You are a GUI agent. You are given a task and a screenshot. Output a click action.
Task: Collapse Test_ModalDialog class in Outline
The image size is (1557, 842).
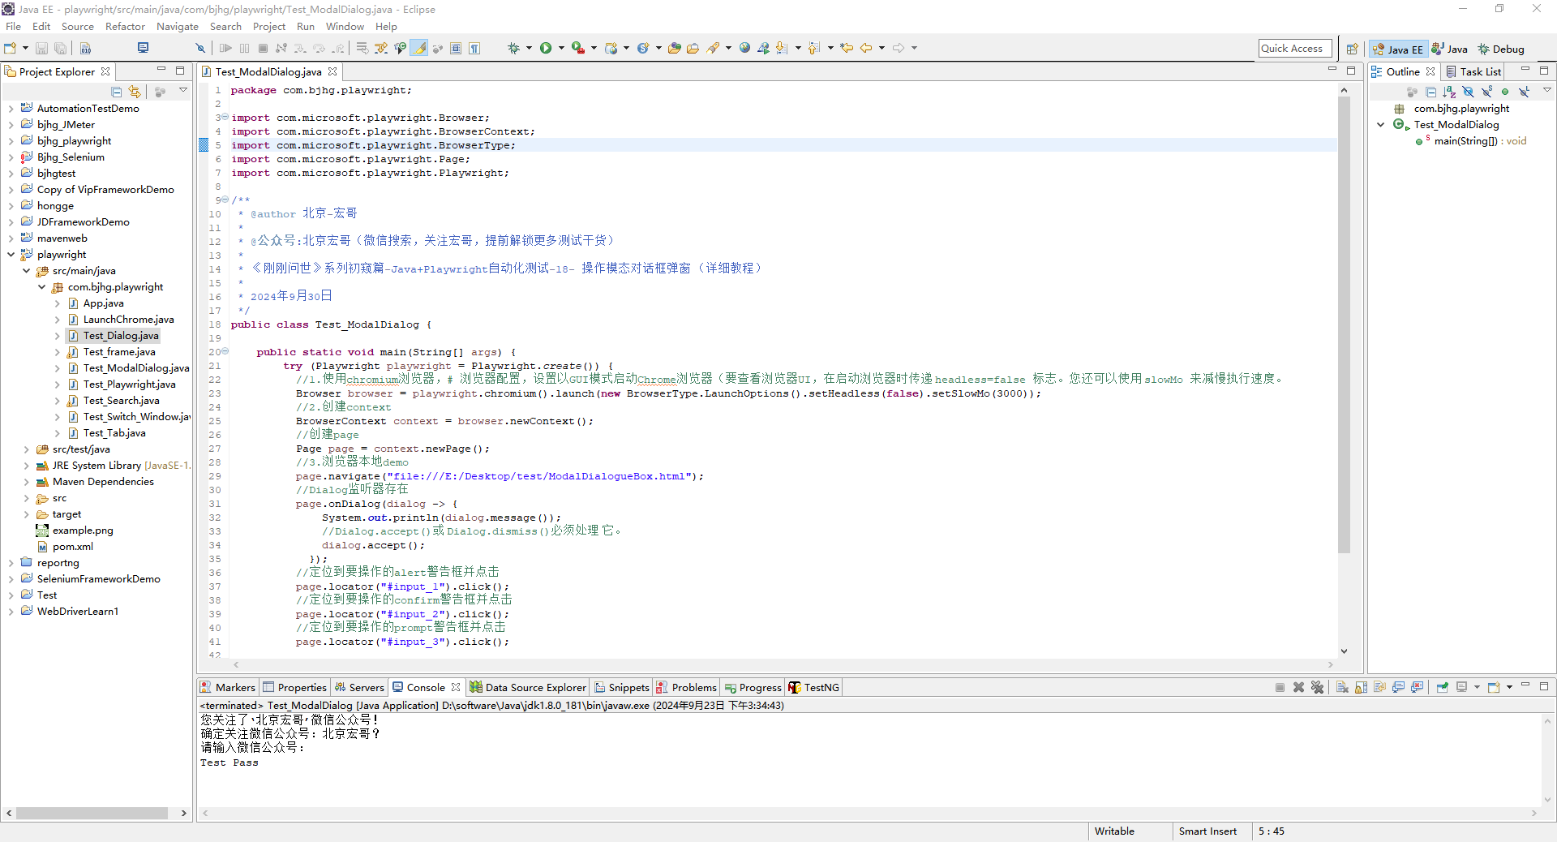point(1381,125)
